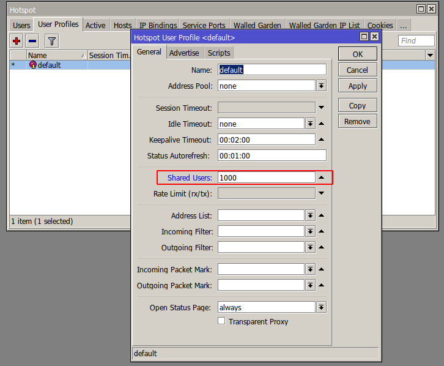Expand the Rate Limit (rx/tx) field

(322, 193)
